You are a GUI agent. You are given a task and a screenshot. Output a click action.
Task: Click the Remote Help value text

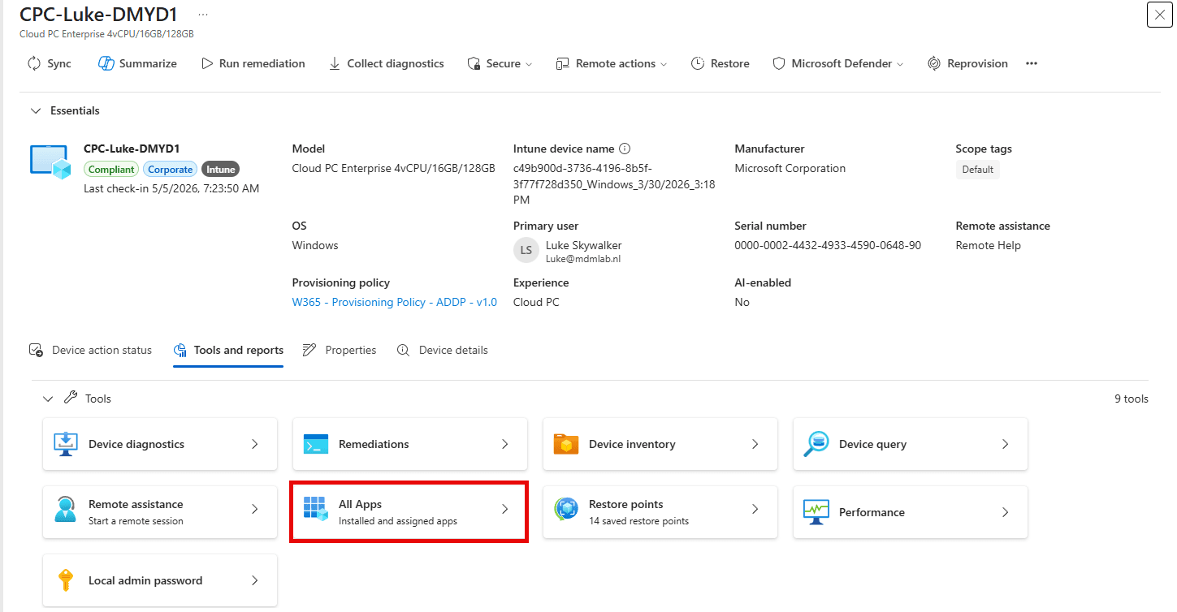pos(988,245)
